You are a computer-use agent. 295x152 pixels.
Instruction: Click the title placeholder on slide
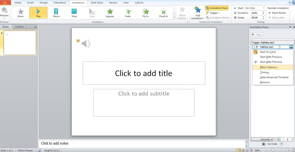pyautogui.click(x=144, y=73)
